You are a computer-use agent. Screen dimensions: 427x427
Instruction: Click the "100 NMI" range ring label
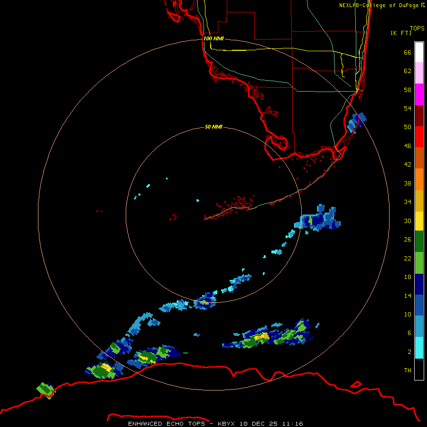pos(213,38)
